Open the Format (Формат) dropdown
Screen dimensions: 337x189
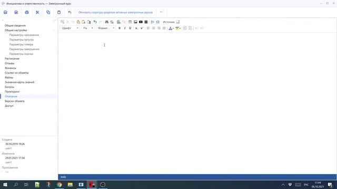[106, 28]
